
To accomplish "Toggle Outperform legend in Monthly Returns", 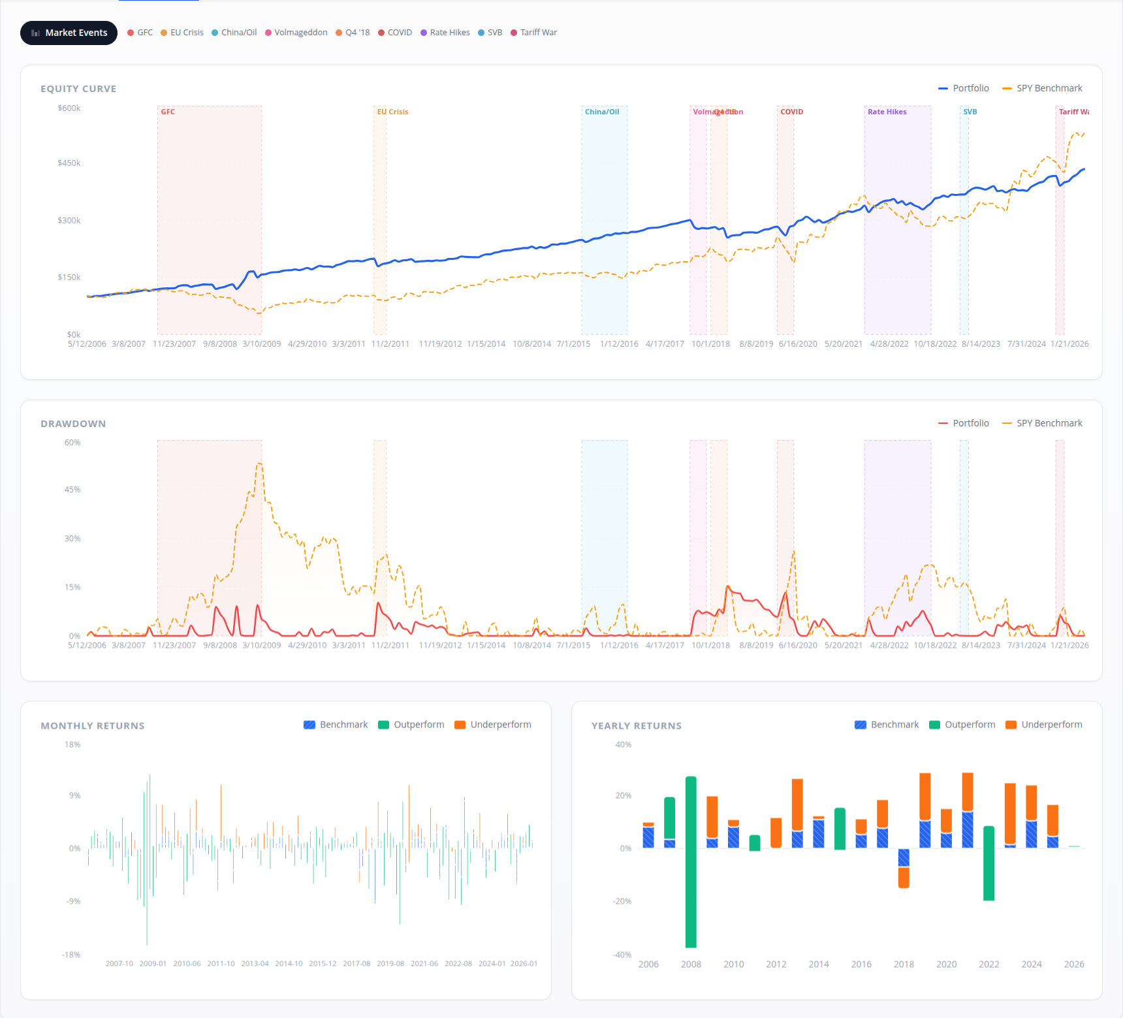I will pyautogui.click(x=411, y=725).
